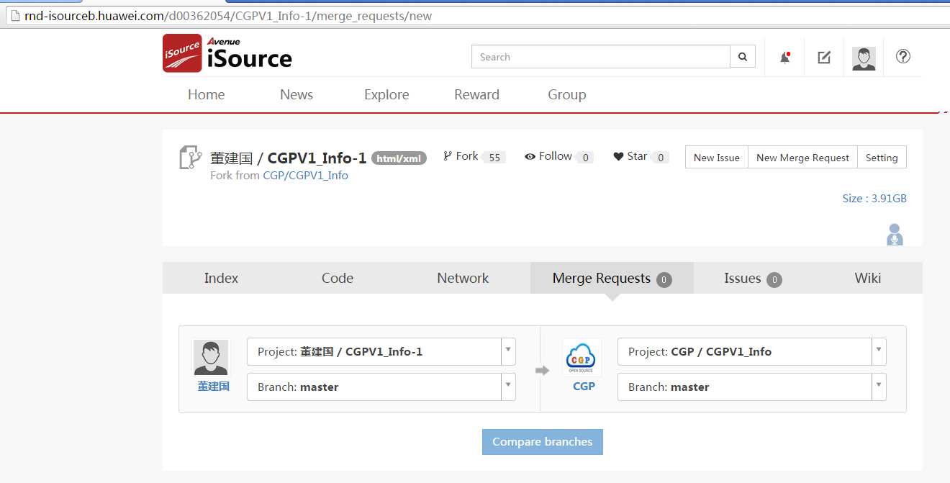950x483 pixels.
Task: Open source Project 董建国 / CGPV1_Info-1 dropdown
Action: [x=381, y=351]
